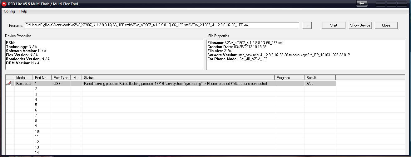Click the Progress column header

(x=290, y=77)
